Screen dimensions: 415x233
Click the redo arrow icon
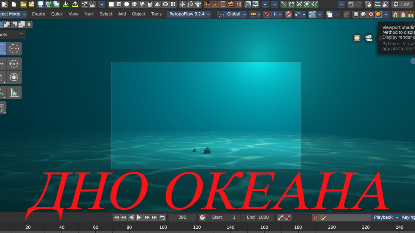click(x=359, y=4)
